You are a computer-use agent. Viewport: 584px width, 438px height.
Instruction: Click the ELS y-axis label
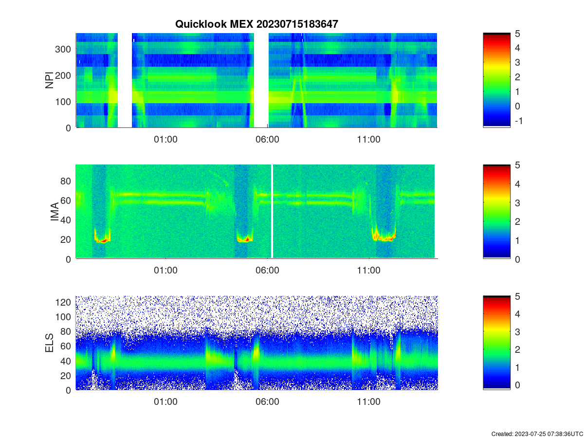pyautogui.click(x=49, y=343)
